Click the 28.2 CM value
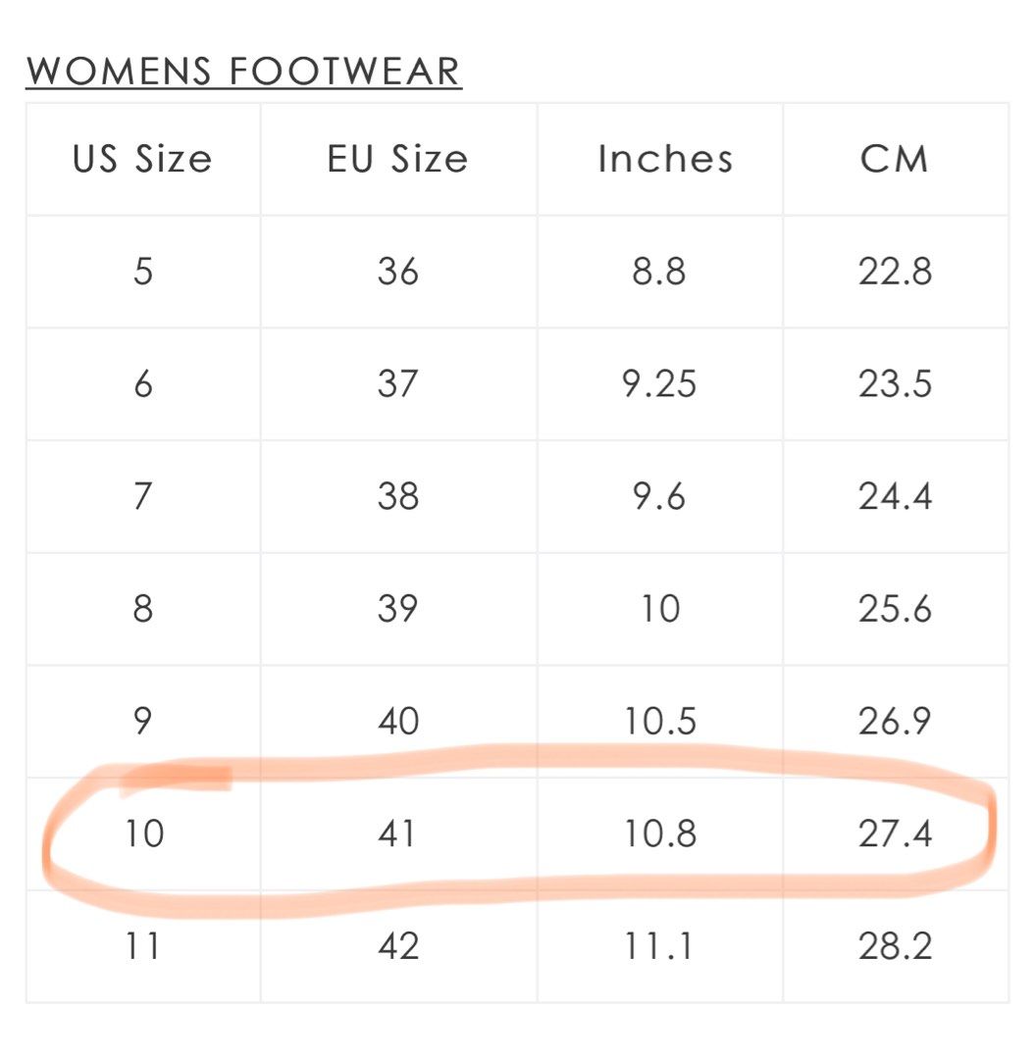The height and width of the screenshot is (1059, 1036). [x=895, y=946]
